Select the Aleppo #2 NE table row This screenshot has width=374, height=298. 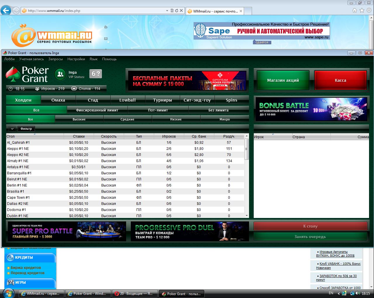pos(125,155)
